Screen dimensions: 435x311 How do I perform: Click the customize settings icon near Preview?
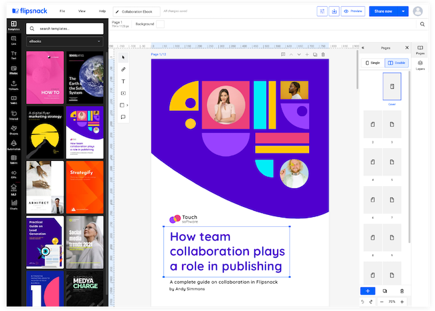point(321,11)
